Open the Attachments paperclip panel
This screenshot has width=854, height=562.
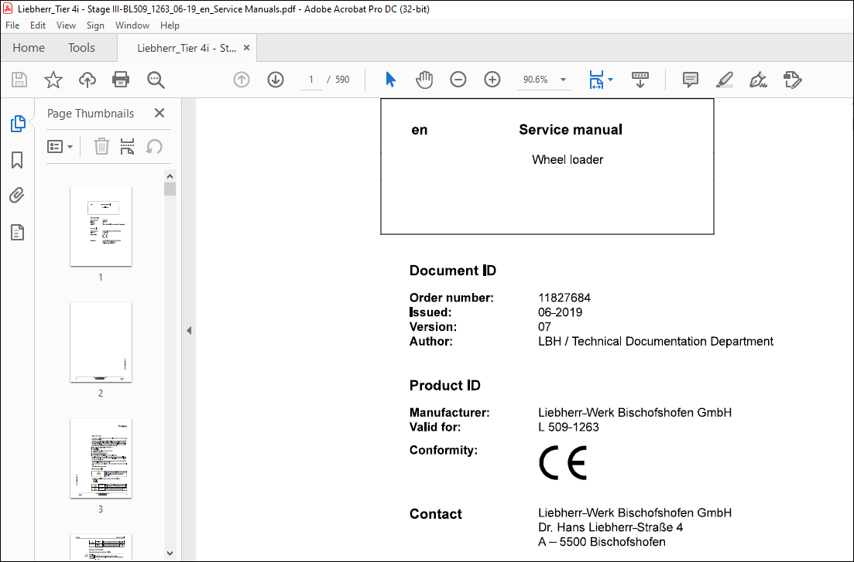(18, 196)
